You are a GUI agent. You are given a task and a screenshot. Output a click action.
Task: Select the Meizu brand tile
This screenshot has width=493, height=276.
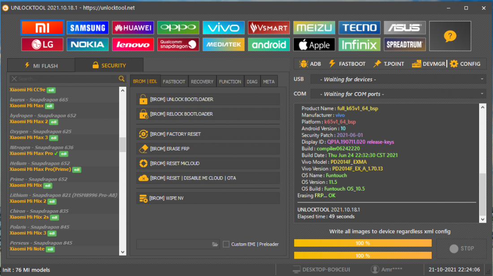pos(314,28)
